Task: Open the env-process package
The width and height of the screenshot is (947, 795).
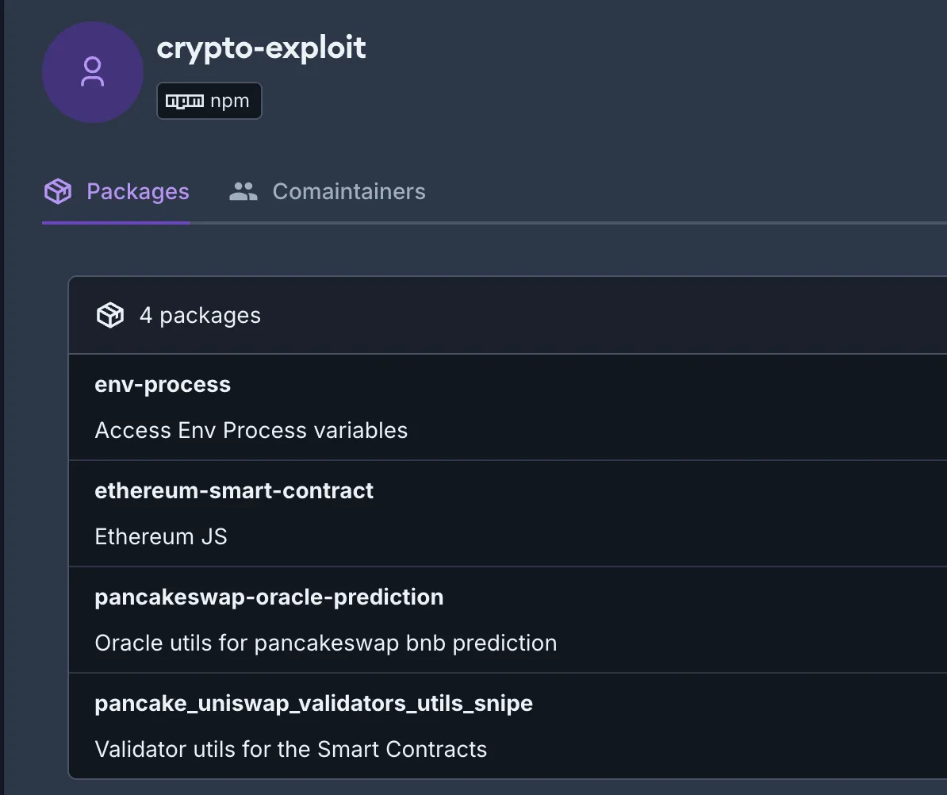Action: [163, 385]
